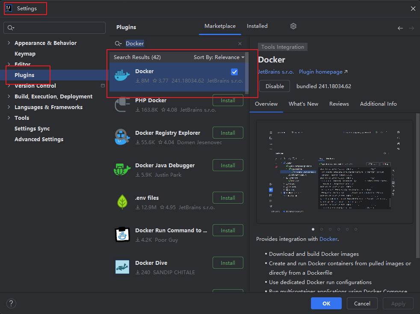
Task: Click the search results list scrollbar
Action: (x=247, y=73)
